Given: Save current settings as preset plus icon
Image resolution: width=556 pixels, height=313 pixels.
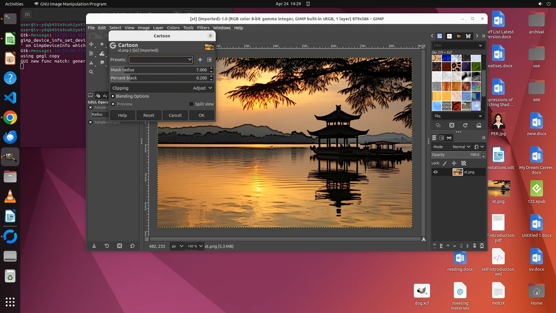Looking at the screenshot, I should 200,60.
